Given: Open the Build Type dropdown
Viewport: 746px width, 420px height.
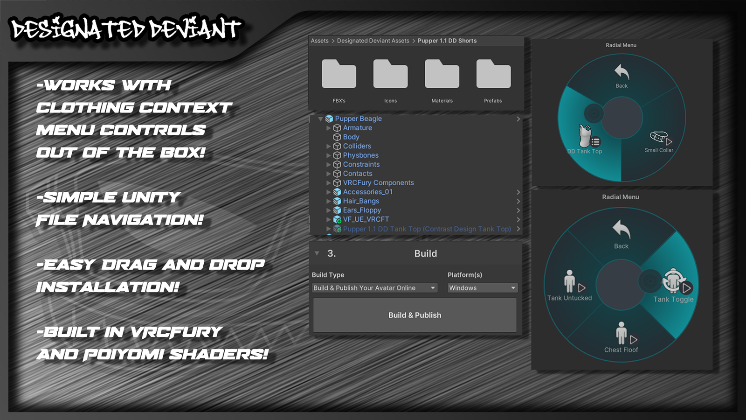Looking at the screenshot, I should tap(374, 288).
